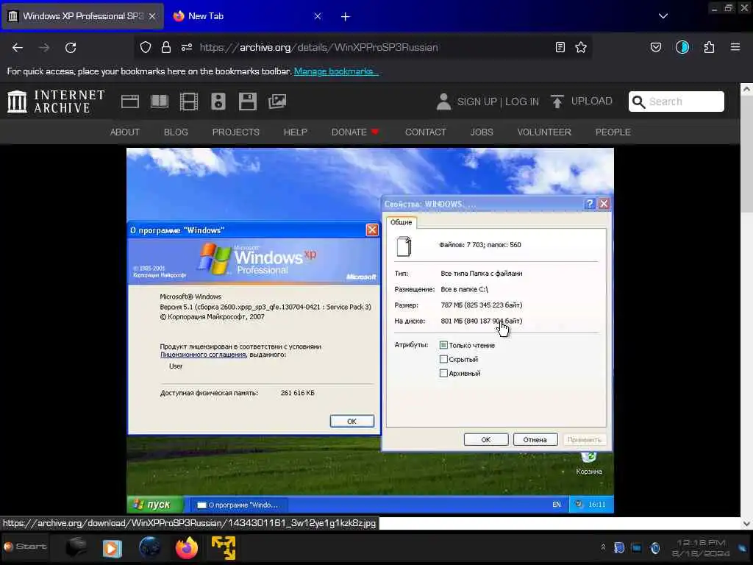Open site permissions icon in address bar
The image size is (753, 565).
187,47
